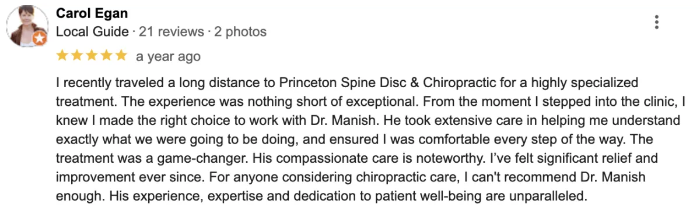This screenshot has width=700, height=211.
Task: Click the first rating star
Action: point(62,56)
